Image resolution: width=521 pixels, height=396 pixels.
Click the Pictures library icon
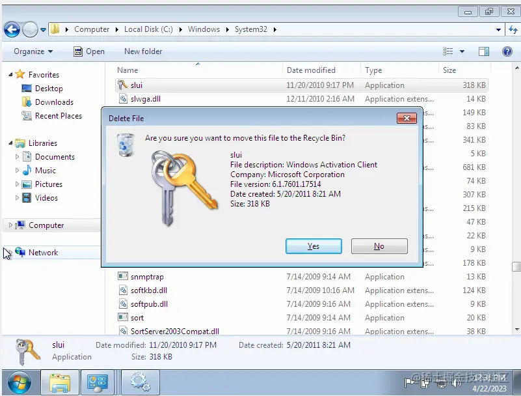(x=27, y=184)
